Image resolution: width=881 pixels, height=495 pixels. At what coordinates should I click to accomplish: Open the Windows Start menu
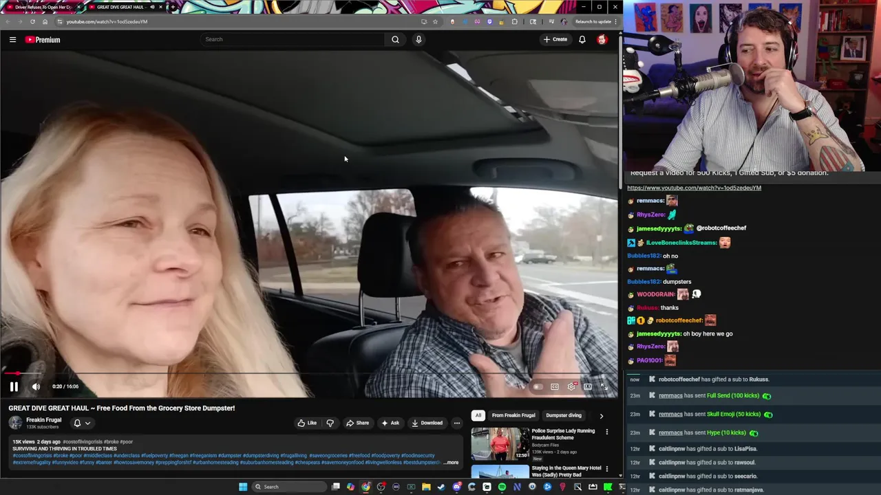coord(243,487)
